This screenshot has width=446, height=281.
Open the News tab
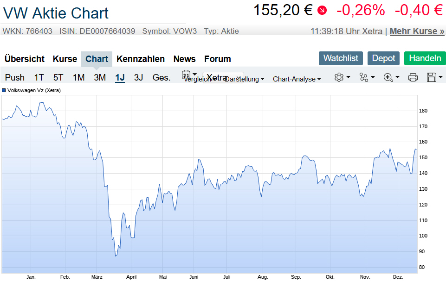pos(184,59)
